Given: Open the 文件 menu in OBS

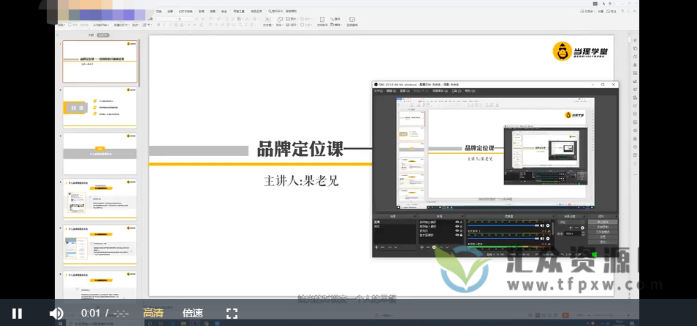Looking at the screenshot, I should point(378,92).
